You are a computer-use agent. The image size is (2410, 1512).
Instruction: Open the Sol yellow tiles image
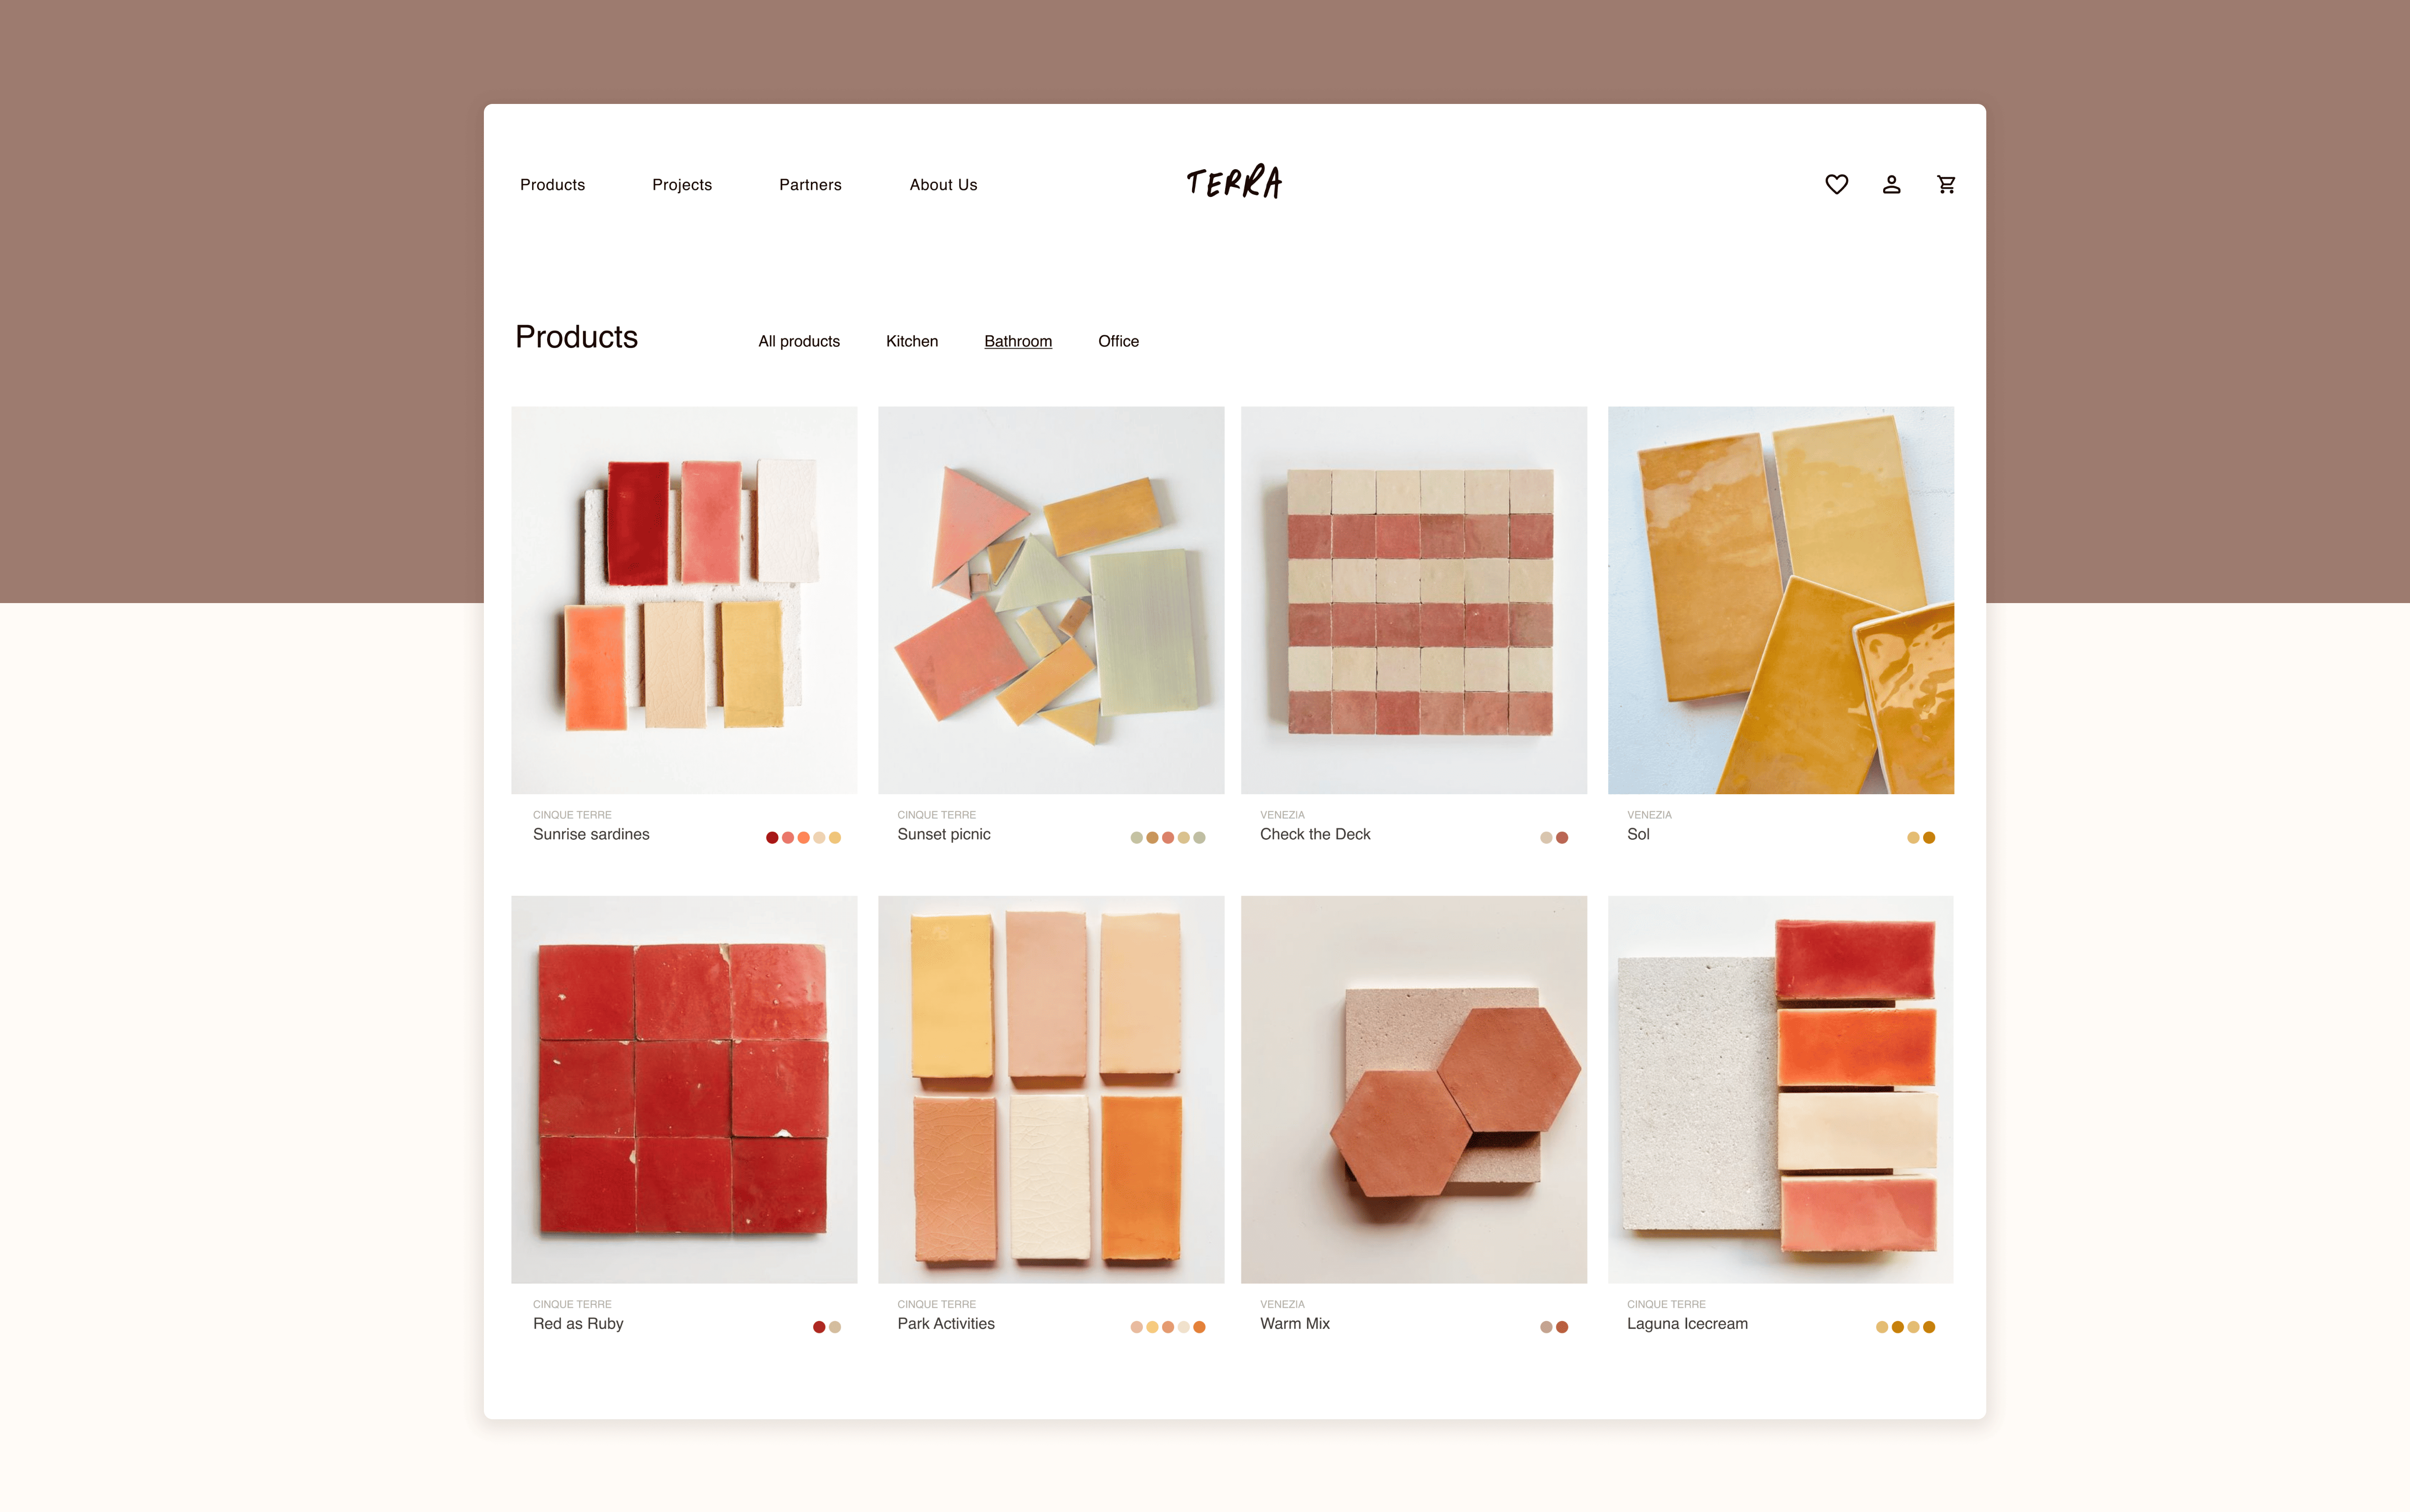click(1781, 600)
